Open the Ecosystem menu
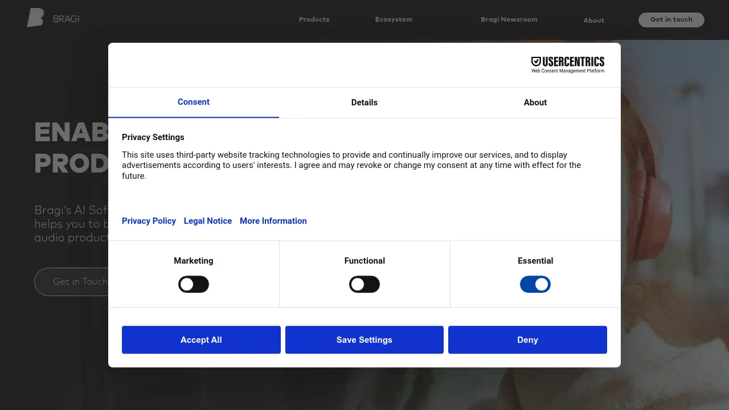 394,19
